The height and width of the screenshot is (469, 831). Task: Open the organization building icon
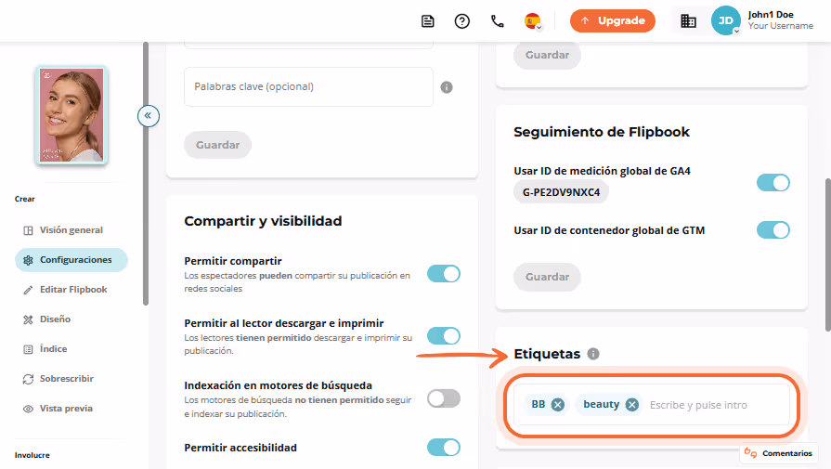pyautogui.click(x=688, y=21)
